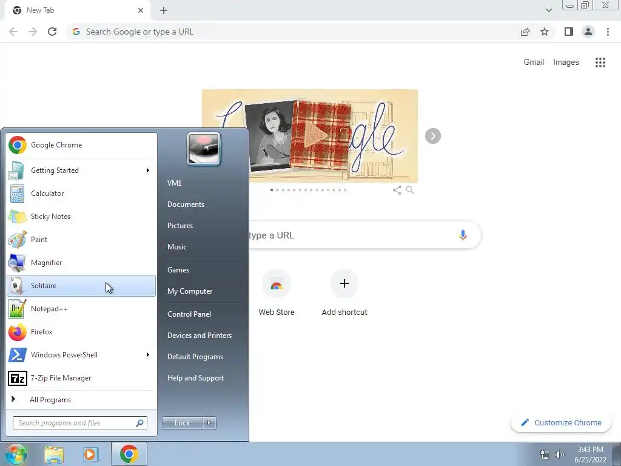Reload the page in Chrome
The image size is (621, 466).
coord(52,32)
